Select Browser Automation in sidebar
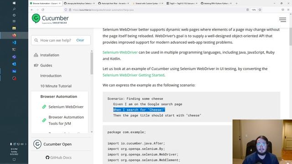Viewport: 292px width, 164px height. point(59,97)
